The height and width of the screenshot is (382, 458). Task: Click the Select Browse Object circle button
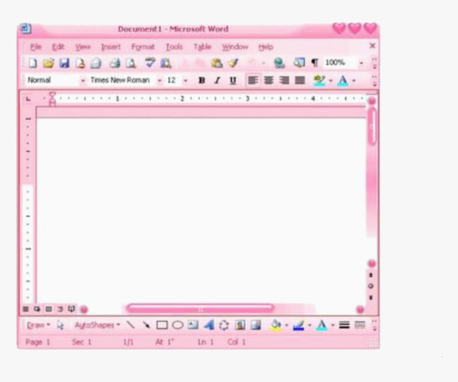pos(371,286)
